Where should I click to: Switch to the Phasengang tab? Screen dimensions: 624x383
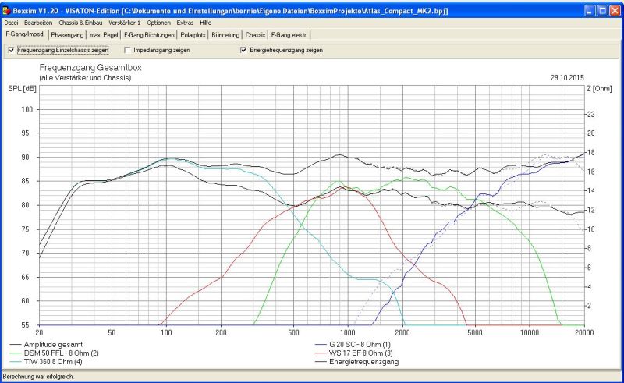coord(67,35)
